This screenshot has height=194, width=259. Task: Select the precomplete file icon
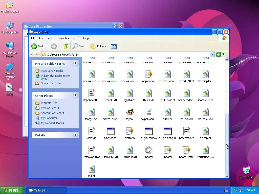click(186, 131)
